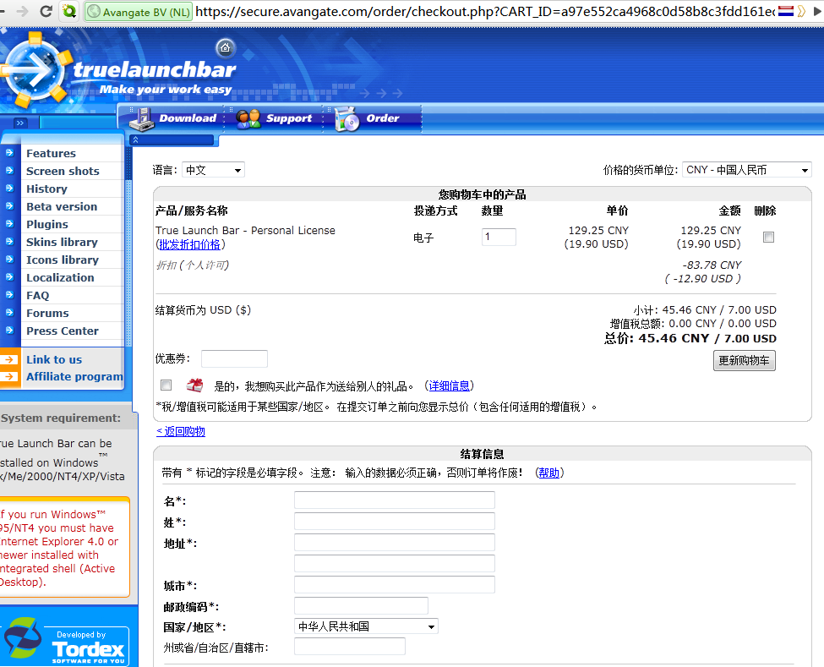Tick the gift purchase checkbox
This screenshot has width=824, height=667.
tap(166, 385)
